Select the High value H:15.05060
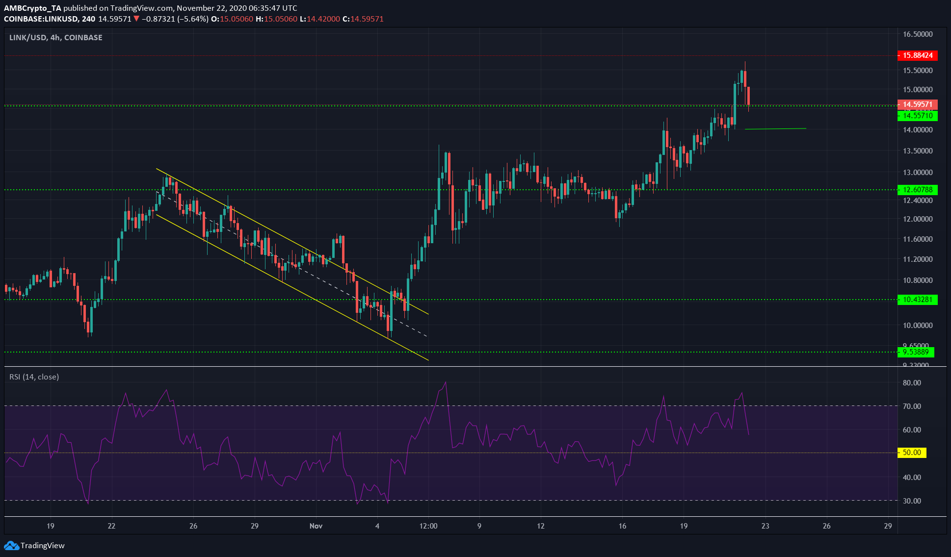Image resolution: width=951 pixels, height=557 pixels. [277, 19]
